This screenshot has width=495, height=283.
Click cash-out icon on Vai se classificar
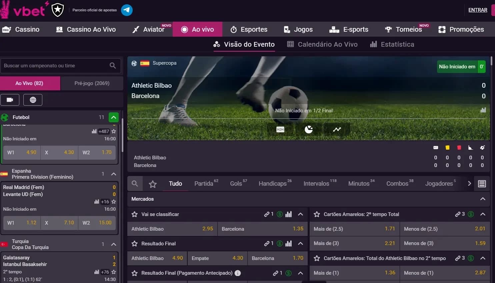pos(280,214)
